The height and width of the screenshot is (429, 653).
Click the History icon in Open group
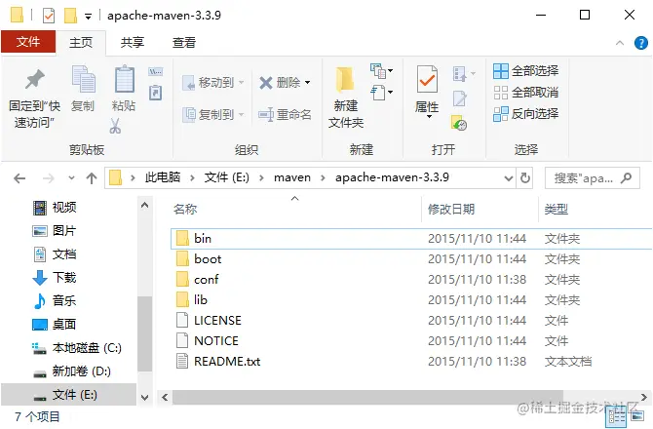click(x=458, y=123)
